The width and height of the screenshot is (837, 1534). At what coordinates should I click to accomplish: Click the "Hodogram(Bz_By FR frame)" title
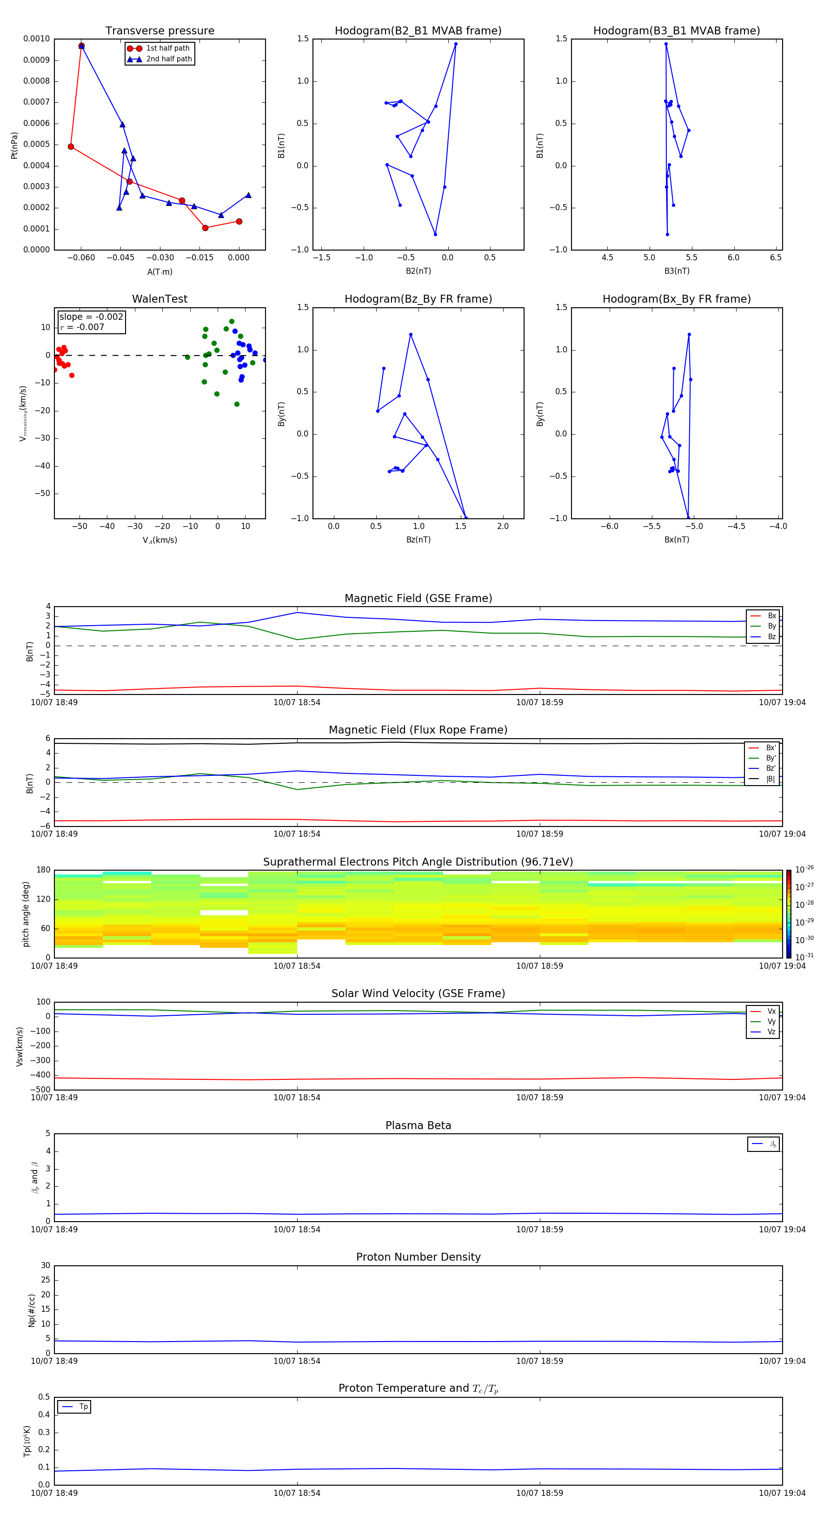coord(418,299)
